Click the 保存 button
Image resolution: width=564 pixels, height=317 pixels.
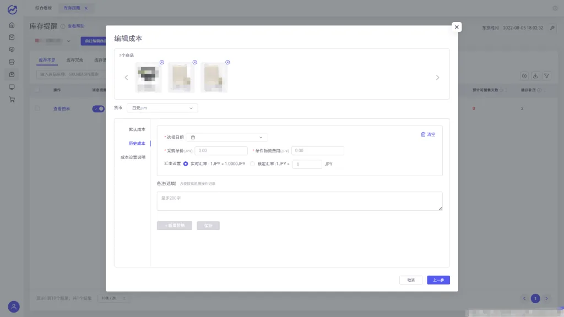(x=208, y=226)
